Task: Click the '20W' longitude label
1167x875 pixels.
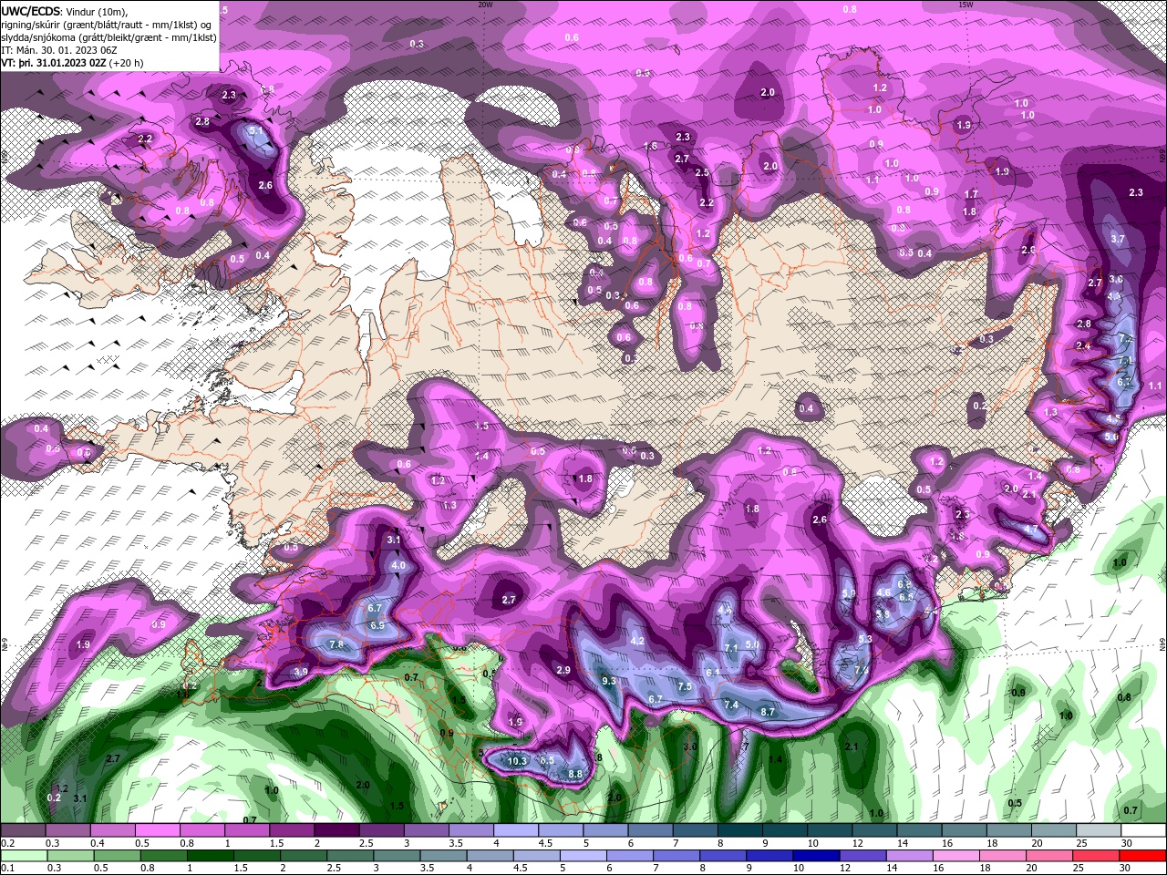Action: pos(484,4)
